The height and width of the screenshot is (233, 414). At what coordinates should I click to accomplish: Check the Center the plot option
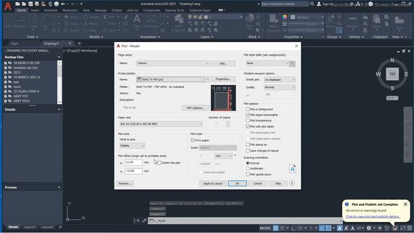click(x=159, y=162)
